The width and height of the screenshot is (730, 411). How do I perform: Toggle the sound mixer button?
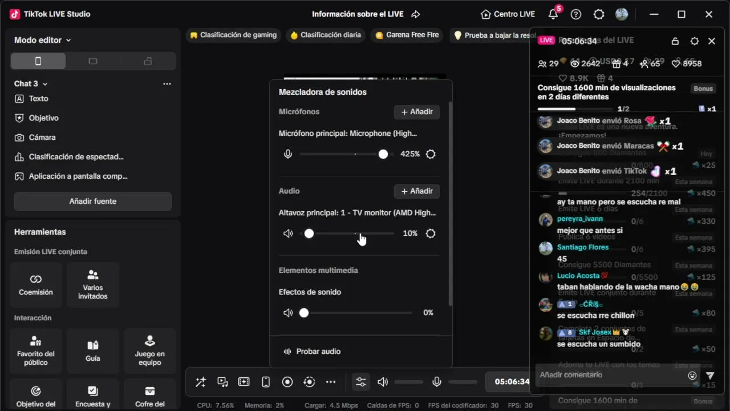click(361, 382)
